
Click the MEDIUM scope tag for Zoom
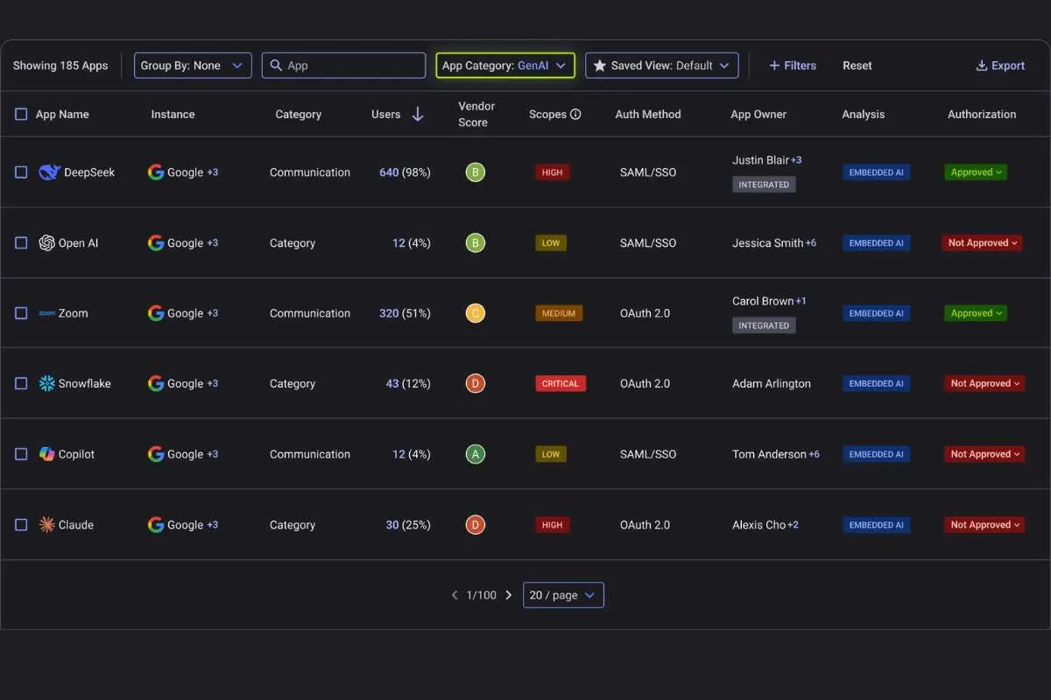[x=559, y=313]
